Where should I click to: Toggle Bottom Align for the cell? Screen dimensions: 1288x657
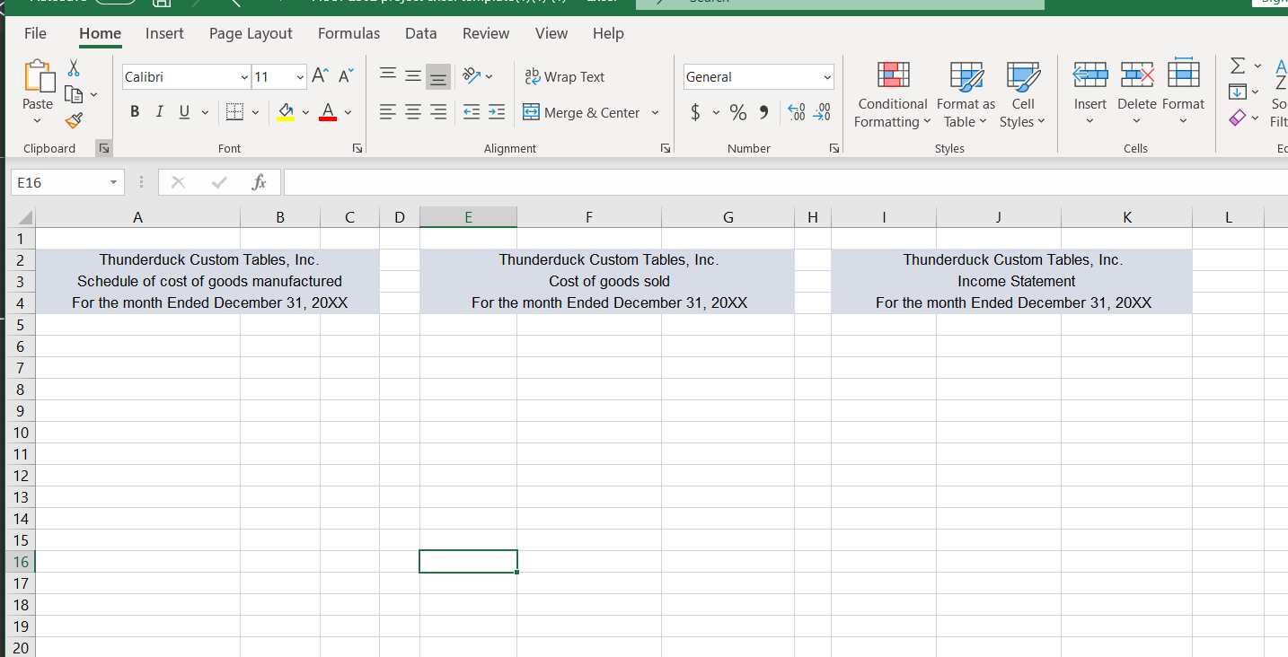tap(438, 77)
